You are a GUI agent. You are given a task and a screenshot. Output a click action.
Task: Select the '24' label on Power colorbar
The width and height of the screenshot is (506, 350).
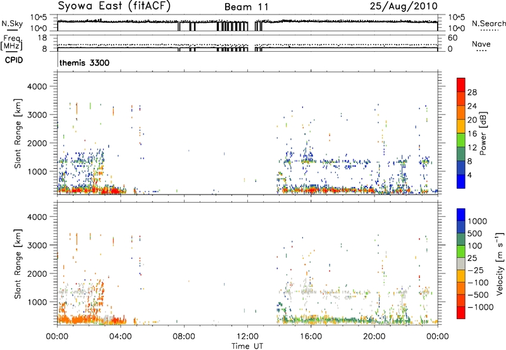472,106
